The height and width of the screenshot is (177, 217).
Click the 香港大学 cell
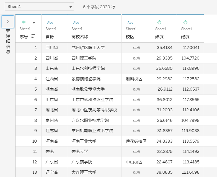(x=80, y=152)
